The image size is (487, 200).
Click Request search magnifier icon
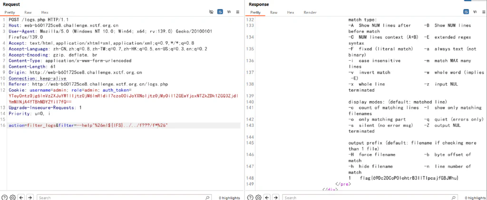(x=207, y=198)
